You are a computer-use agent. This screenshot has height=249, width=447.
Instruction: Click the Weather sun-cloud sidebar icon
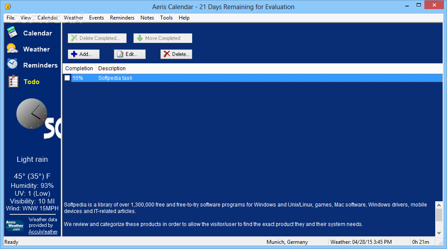(12, 49)
